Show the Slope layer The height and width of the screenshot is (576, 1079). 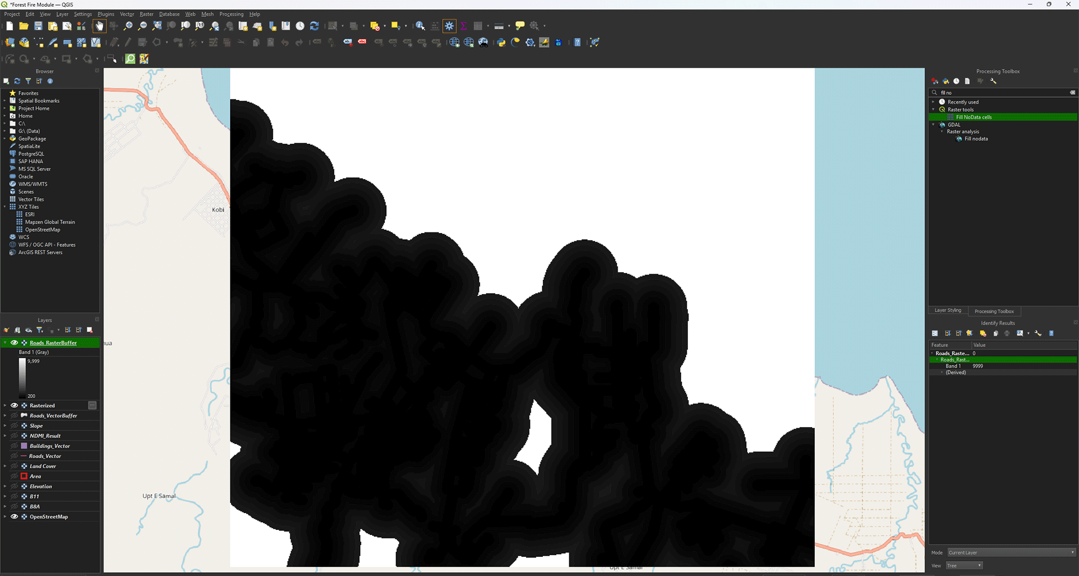click(15, 426)
